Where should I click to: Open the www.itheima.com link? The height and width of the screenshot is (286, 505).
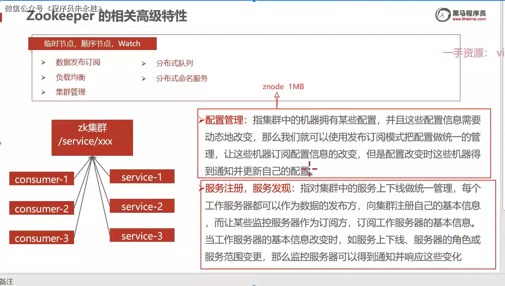click(x=469, y=19)
